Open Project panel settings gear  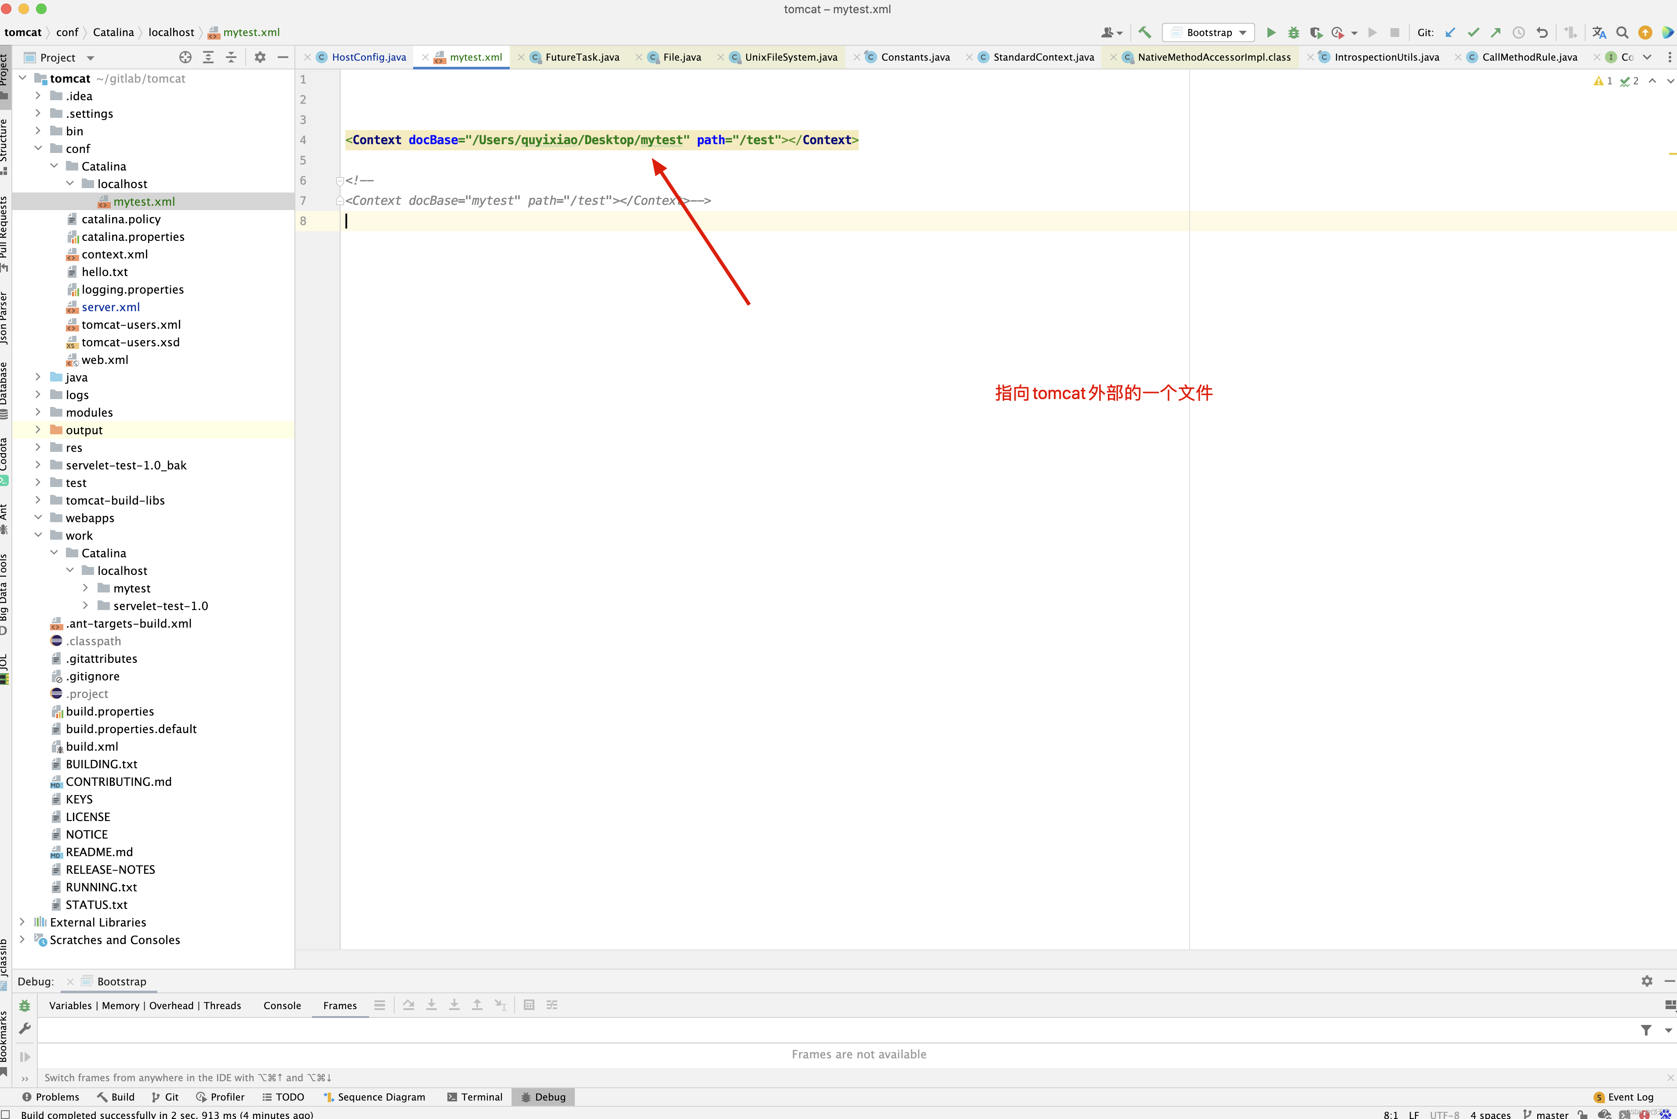click(x=261, y=57)
